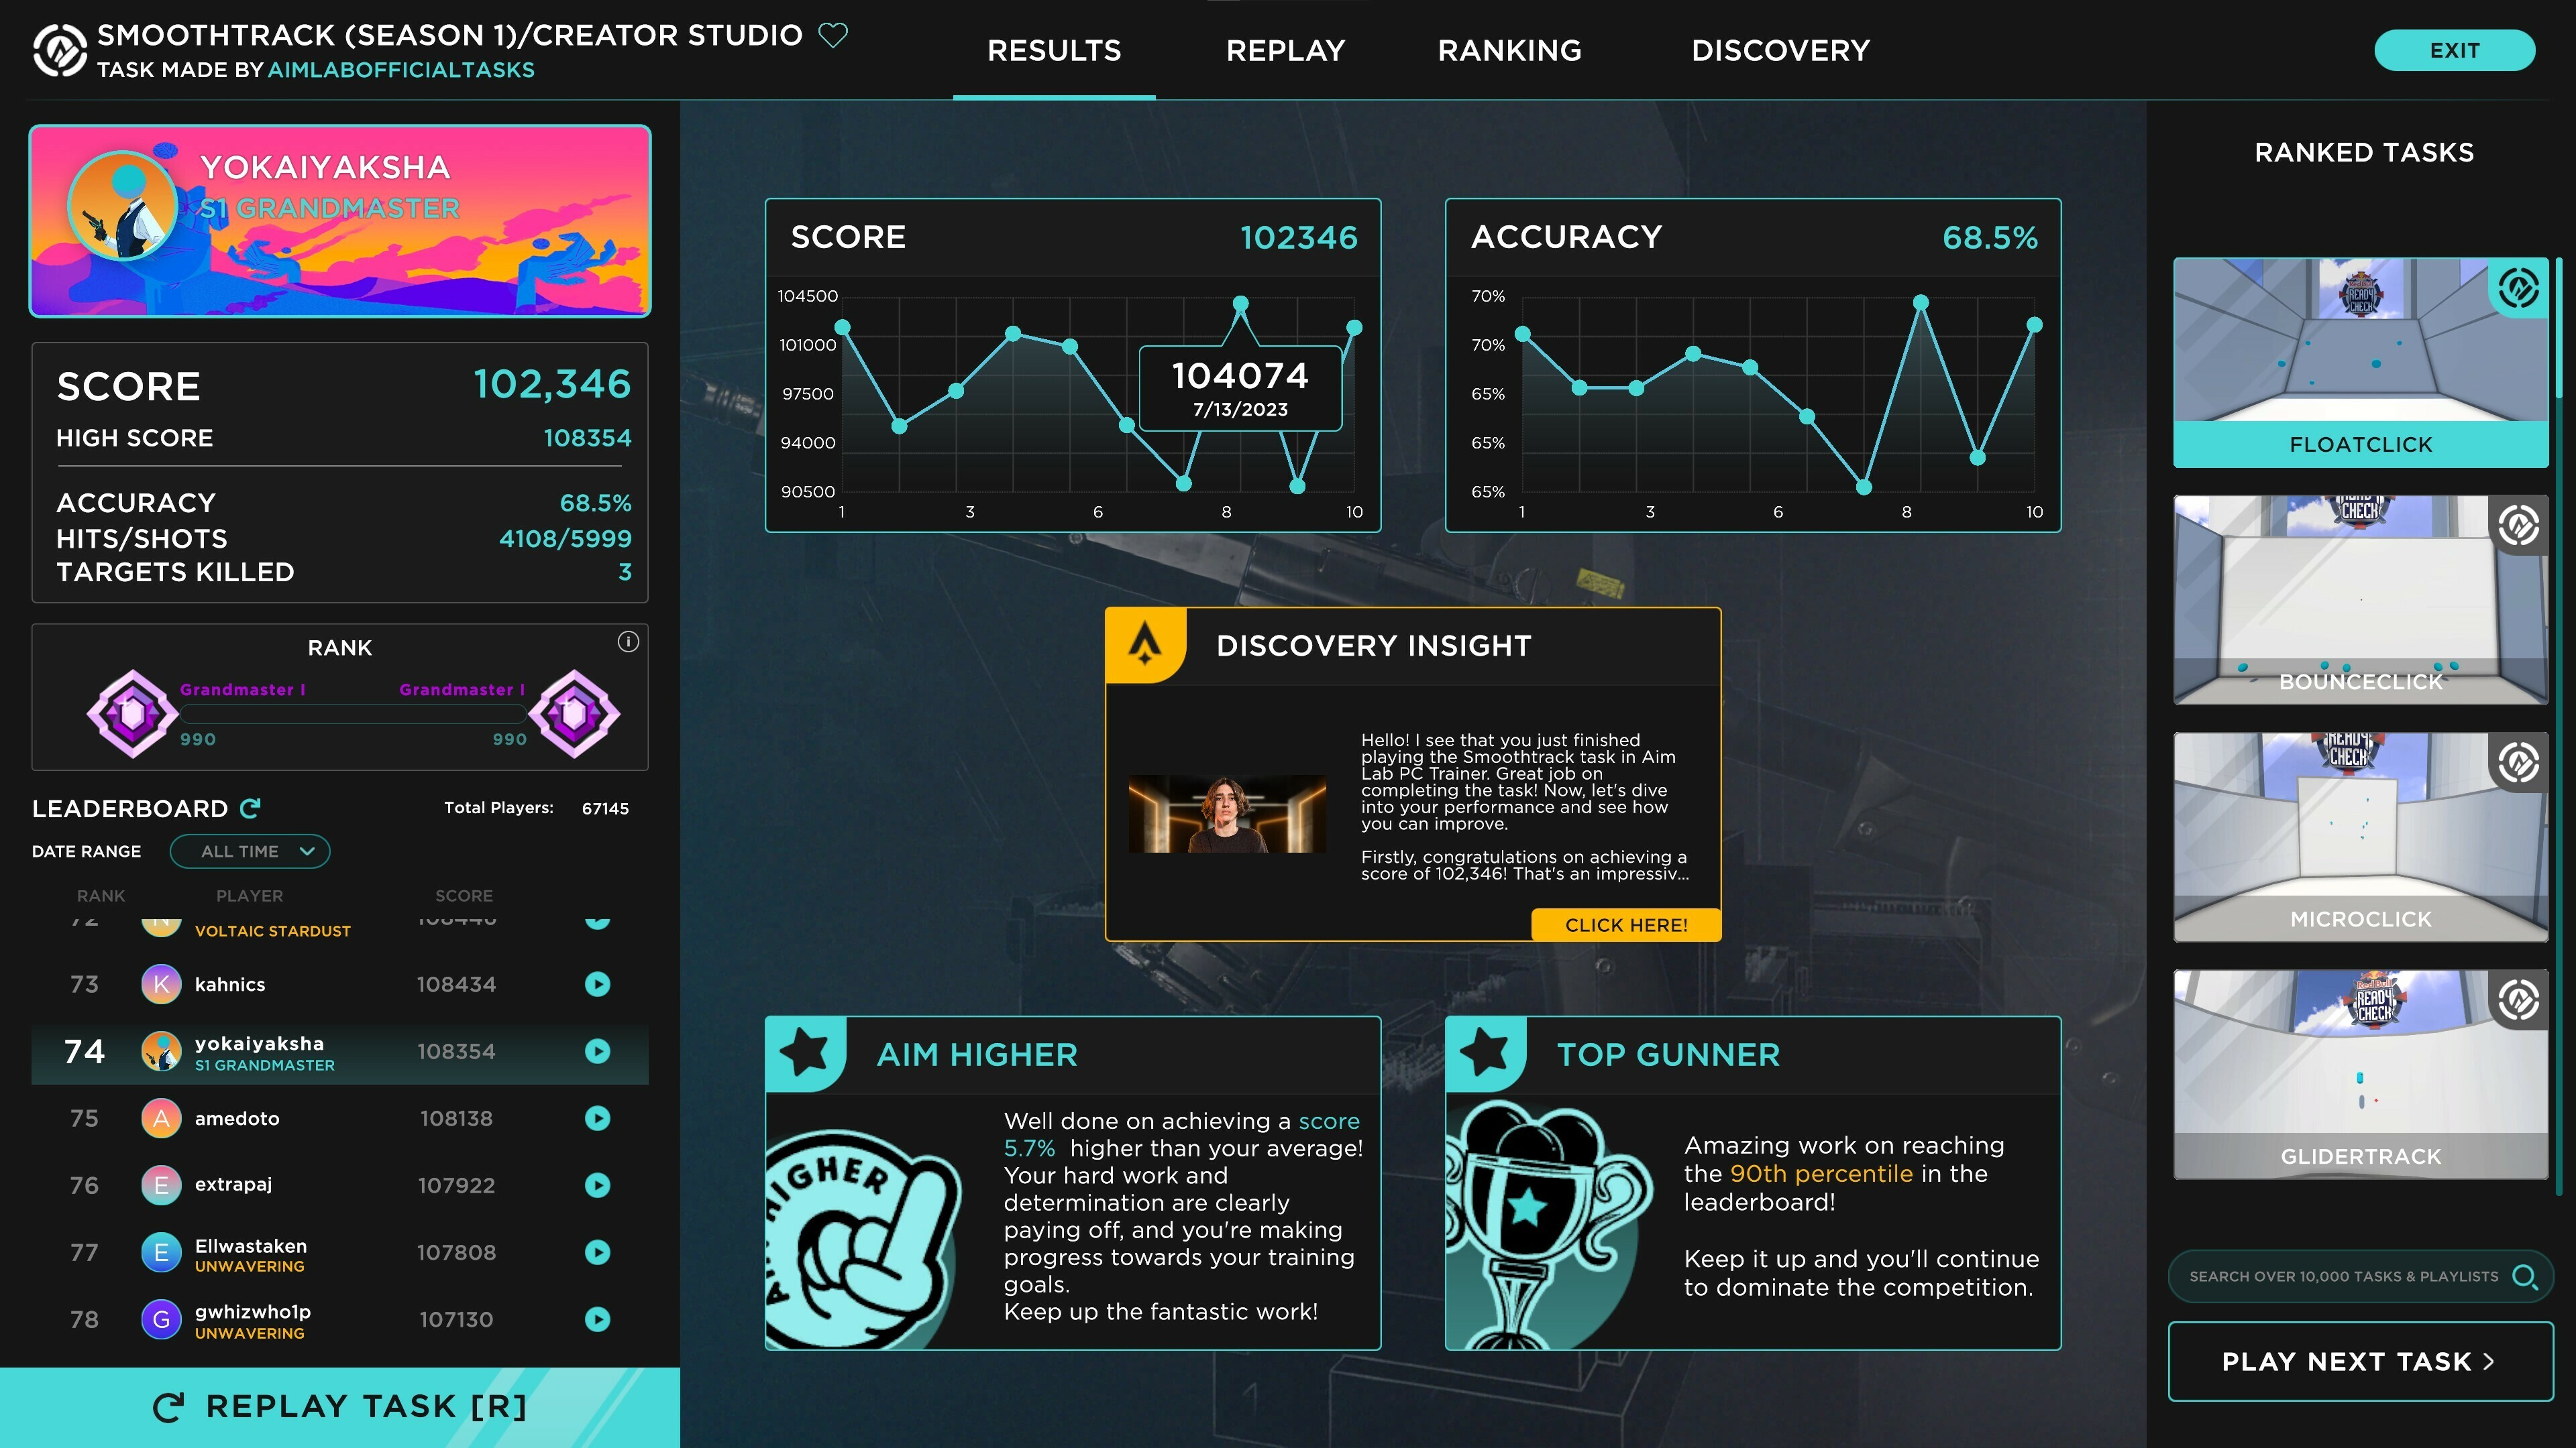The height and width of the screenshot is (1448, 2576).
Task: Click the CLICK HERE Discovery Insight button
Action: point(1622,923)
